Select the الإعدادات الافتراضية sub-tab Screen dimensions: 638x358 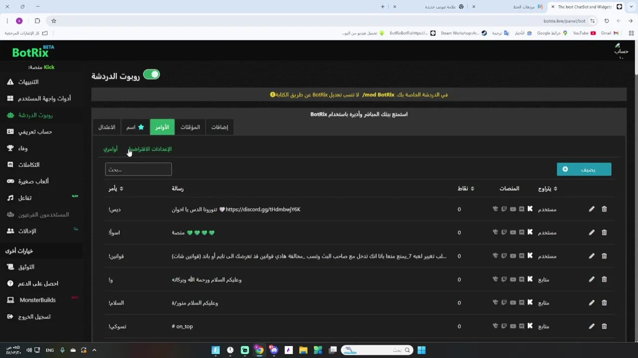(x=150, y=149)
